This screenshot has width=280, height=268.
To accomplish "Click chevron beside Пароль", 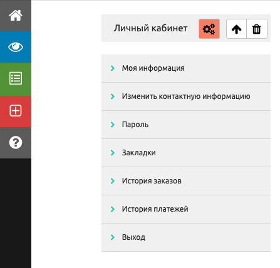I will (113, 125).
